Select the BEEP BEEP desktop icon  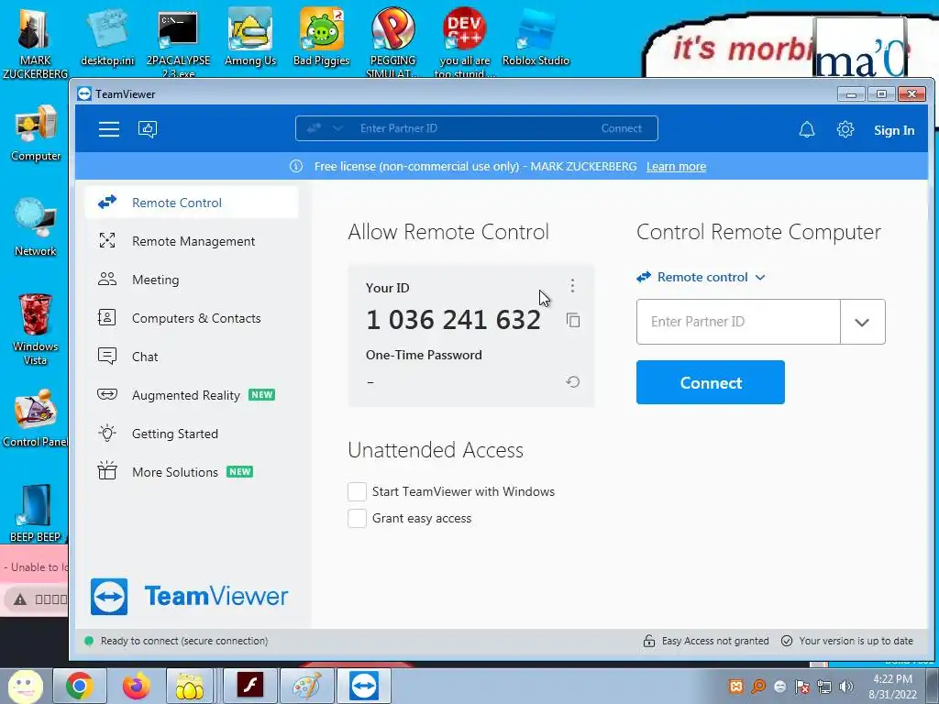[x=36, y=513]
